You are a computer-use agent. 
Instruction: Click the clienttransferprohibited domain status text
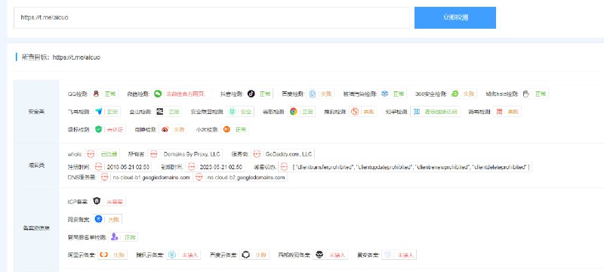(x=325, y=167)
